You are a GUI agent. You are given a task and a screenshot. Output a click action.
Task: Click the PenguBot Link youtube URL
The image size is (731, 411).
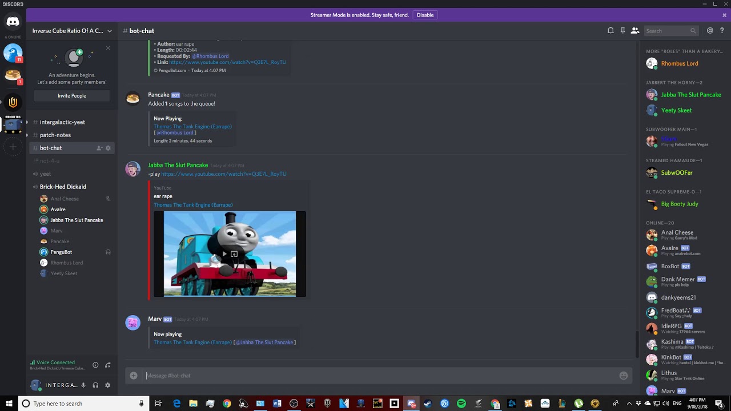[227, 62]
